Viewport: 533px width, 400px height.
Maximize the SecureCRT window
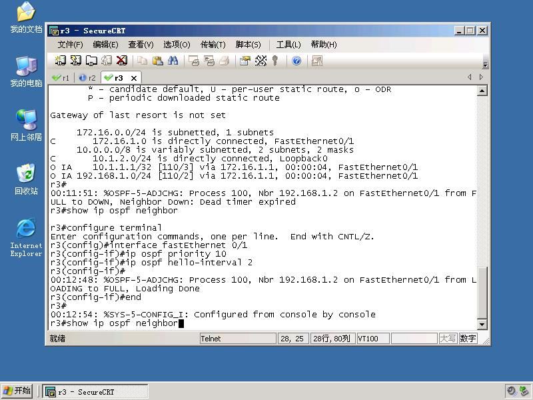click(x=470, y=31)
